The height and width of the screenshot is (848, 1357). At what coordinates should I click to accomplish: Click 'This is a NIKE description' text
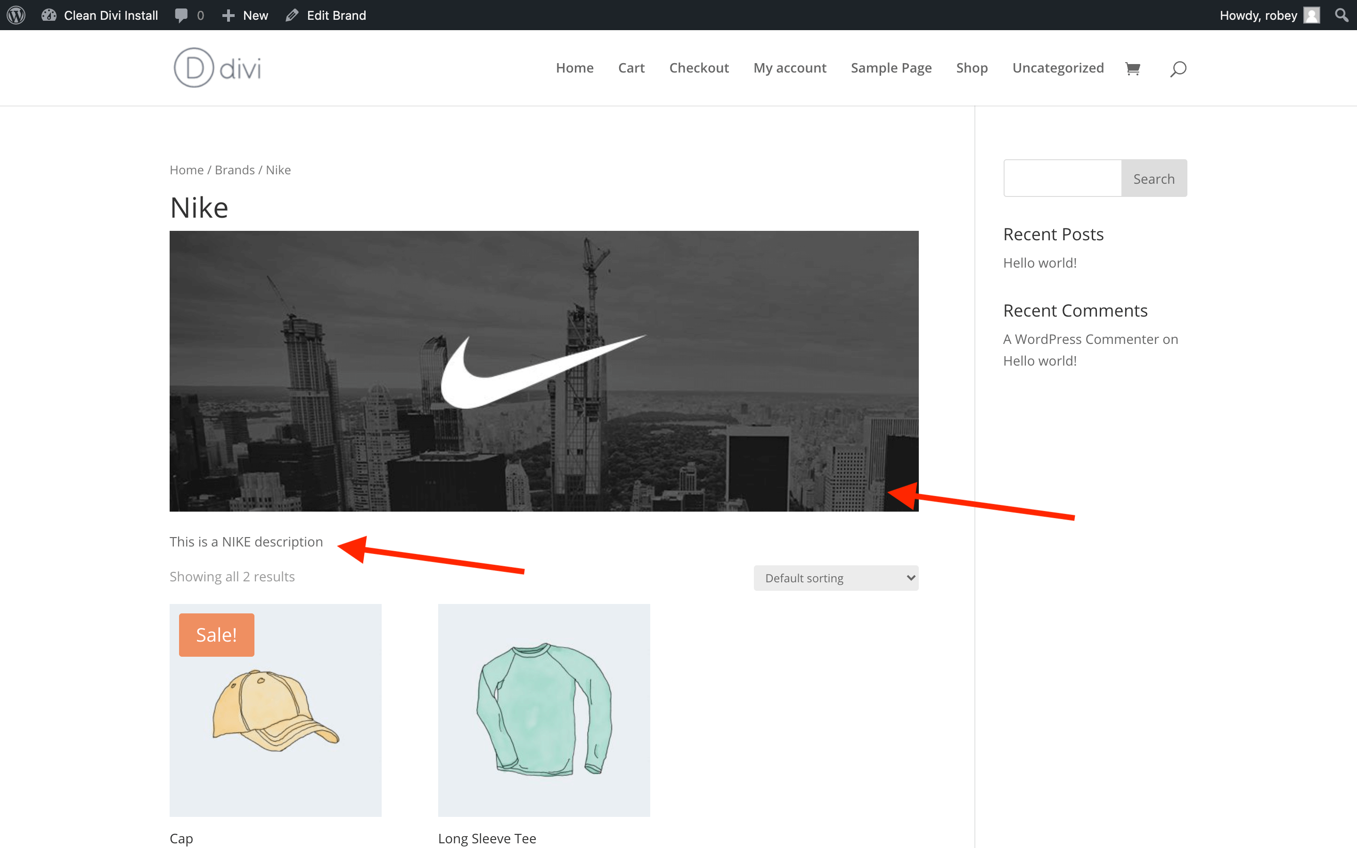pos(246,542)
